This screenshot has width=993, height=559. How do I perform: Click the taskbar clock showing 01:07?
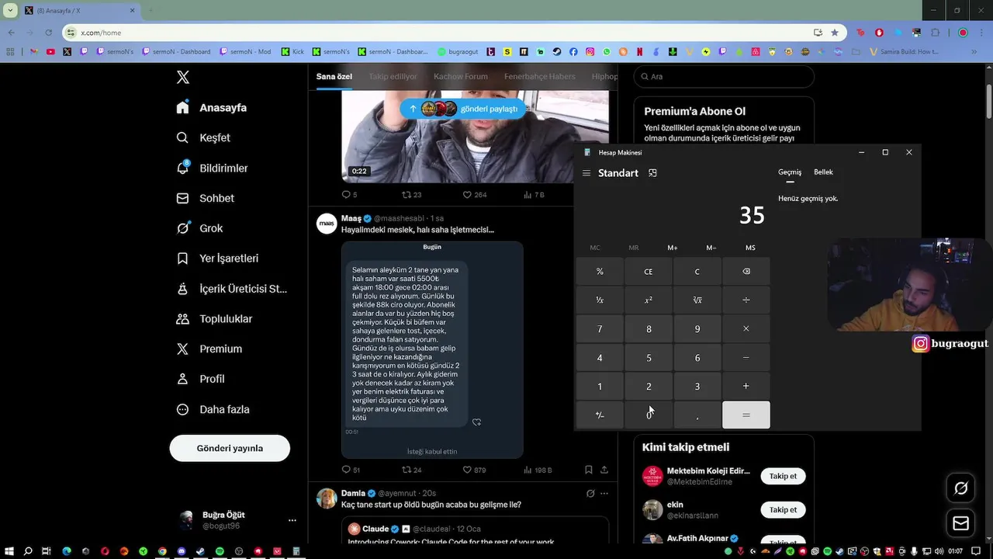coord(956,551)
